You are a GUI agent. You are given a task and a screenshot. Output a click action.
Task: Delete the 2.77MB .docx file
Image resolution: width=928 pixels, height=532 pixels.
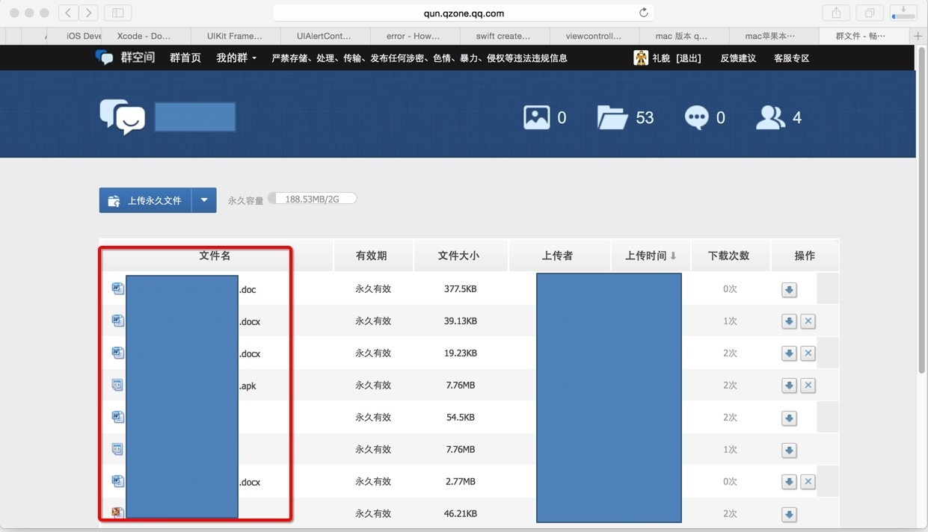click(x=808, y=482)
